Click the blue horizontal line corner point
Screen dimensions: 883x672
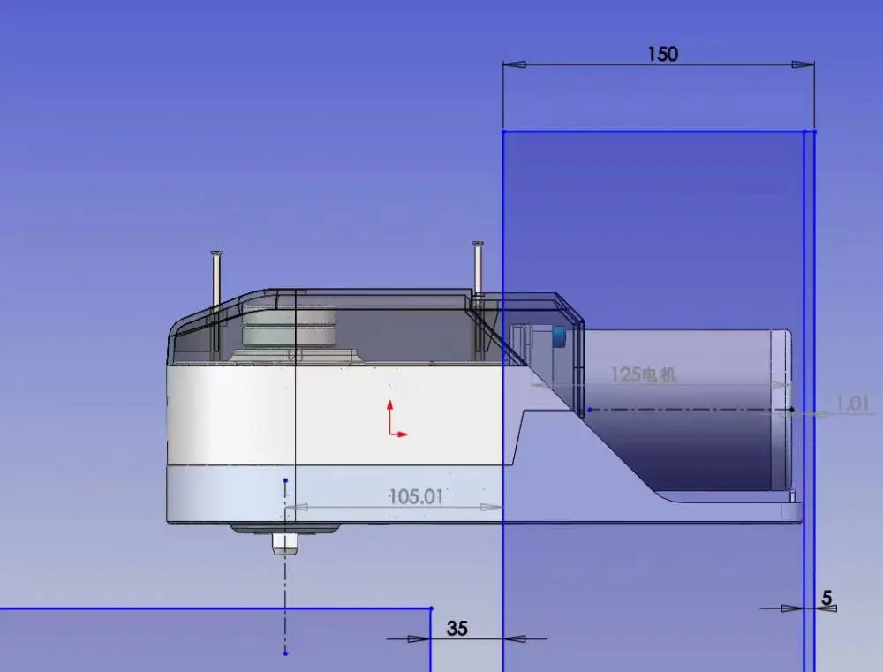(x=432, y=608)
